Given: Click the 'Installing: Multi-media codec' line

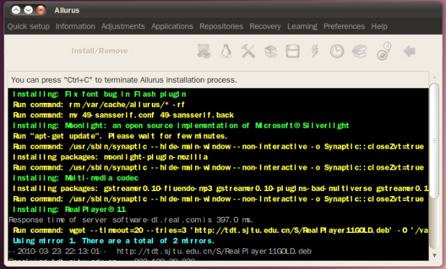Looking at the screenshot, I should (x=75, y=178).
